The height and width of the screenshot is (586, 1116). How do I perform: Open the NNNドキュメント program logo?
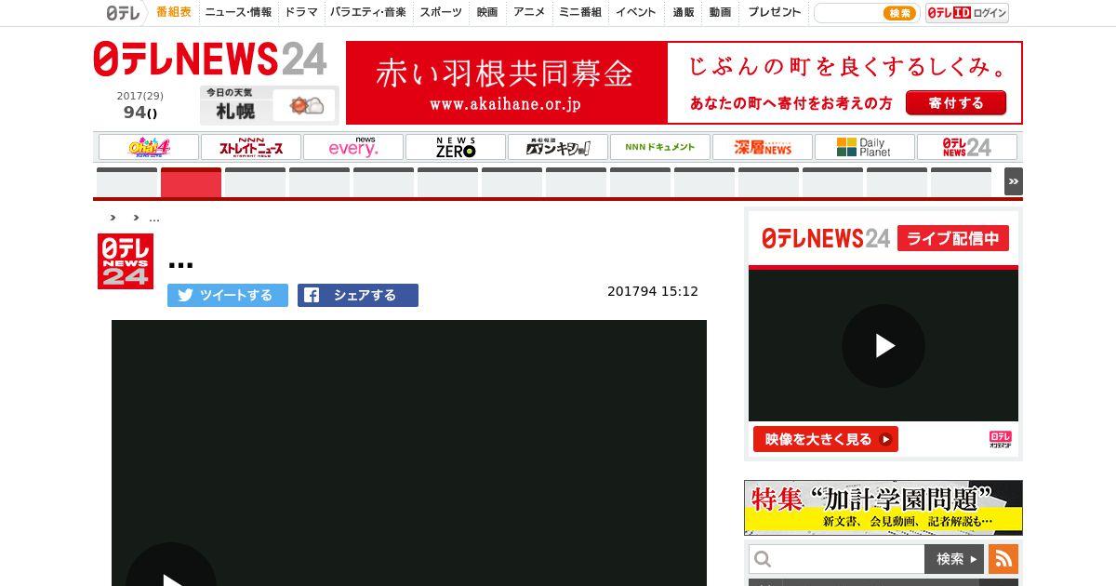pos(660,147)
